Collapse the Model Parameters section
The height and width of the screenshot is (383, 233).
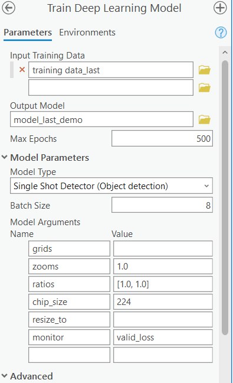tap(4, 157)
